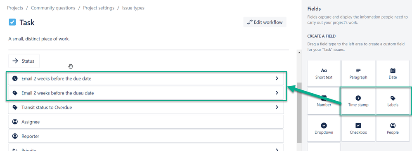Select the Dropdown field type tile
Image resolution: width=412 pixels, height=151 pixels.
[x=324, y=128]
